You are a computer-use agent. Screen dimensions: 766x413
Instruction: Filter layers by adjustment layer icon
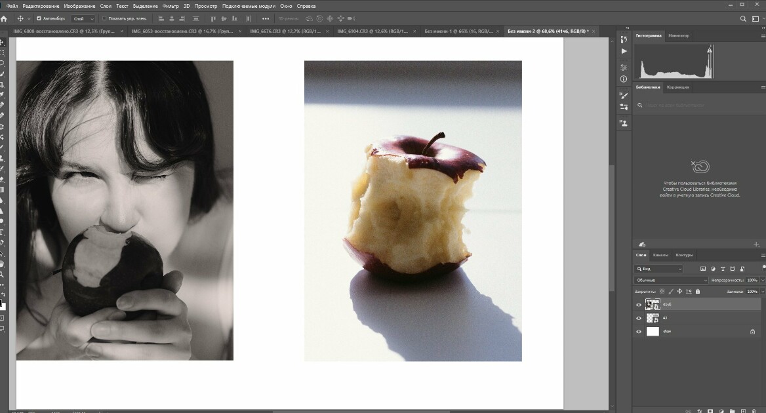pyautogui.click(x=713, y=269)
